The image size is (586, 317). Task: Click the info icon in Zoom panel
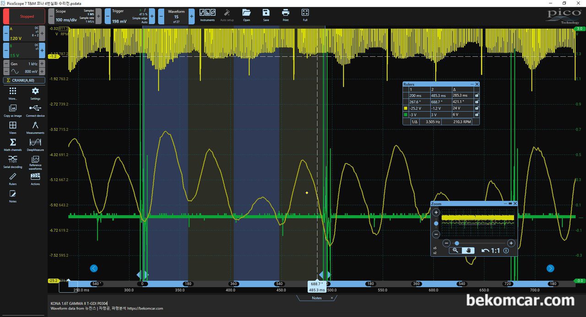506,251
